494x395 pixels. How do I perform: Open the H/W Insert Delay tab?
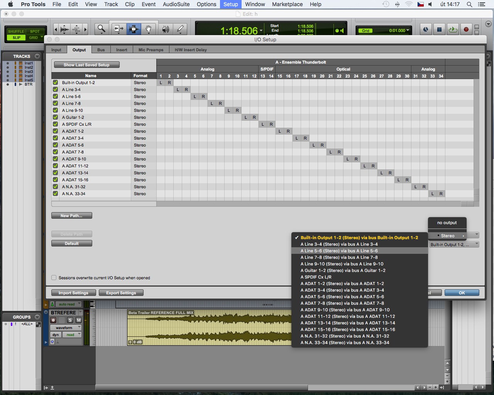pos(191,50)
